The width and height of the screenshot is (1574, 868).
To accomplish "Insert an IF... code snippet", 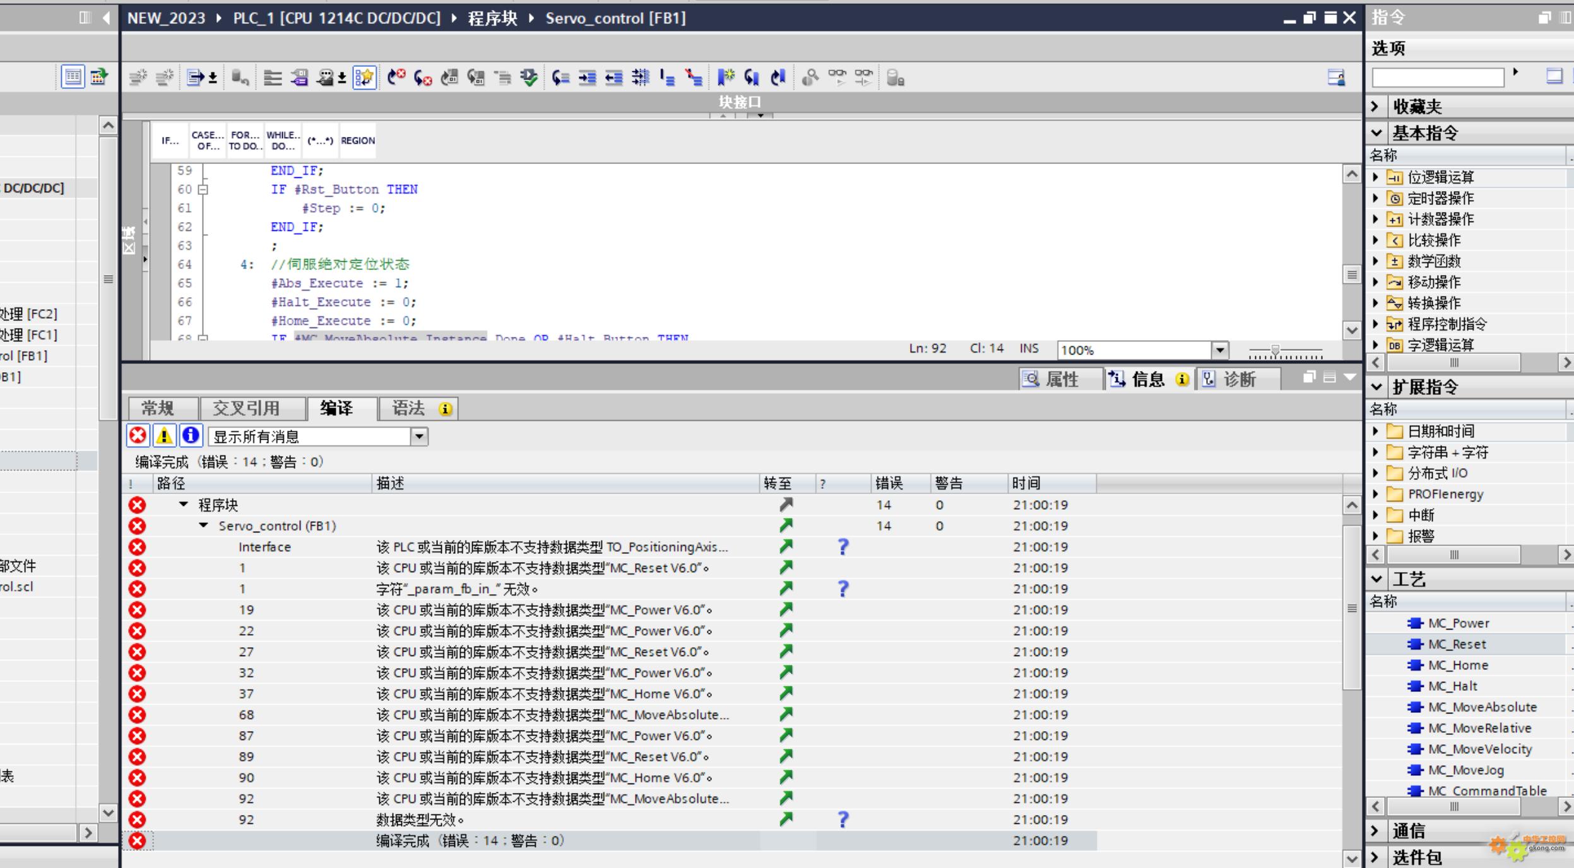I will point(170,141).
